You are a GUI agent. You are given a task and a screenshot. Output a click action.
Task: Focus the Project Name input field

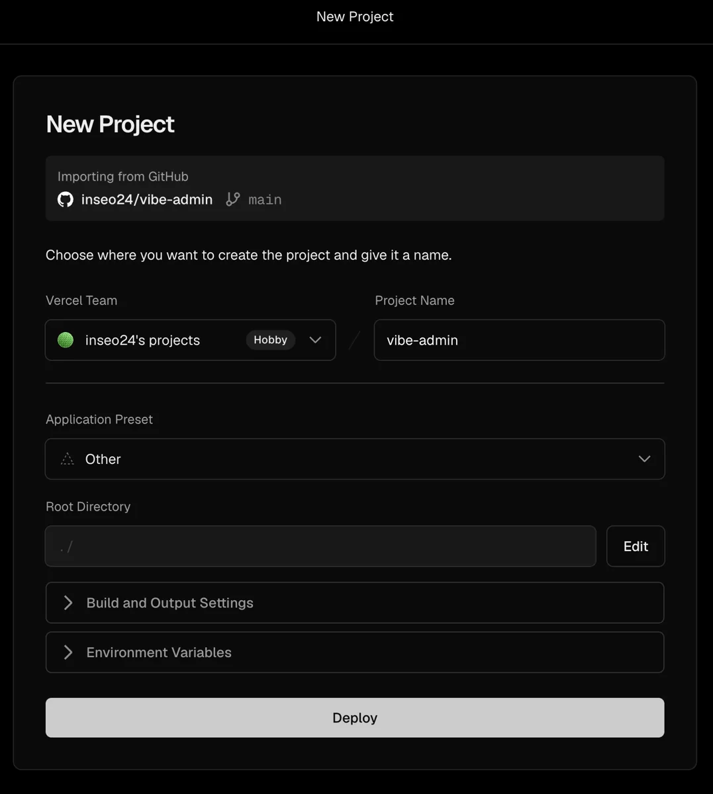519,340
